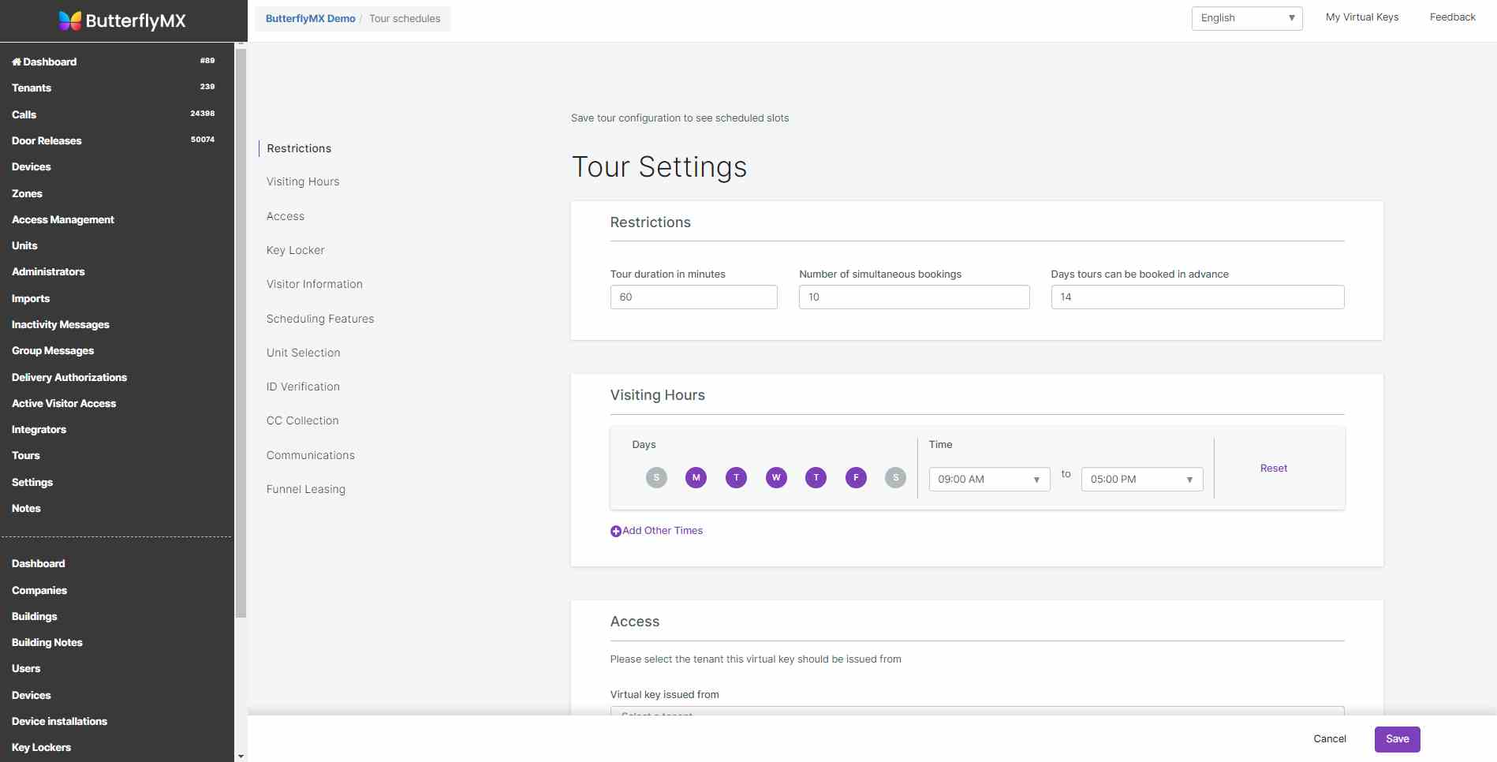This screenshot has width=1497, height=762.
Task: Open the 09:00 AM start time dropdown
Action: tap(988, 479)
